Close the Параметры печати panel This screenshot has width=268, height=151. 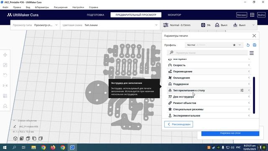tap(254, 36)
